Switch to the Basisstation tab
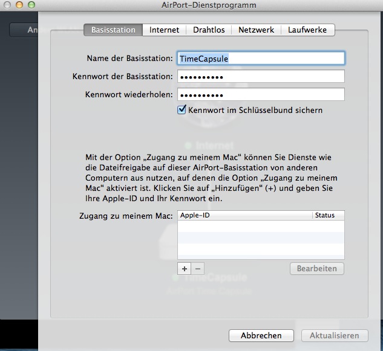 tap(113, 30)
